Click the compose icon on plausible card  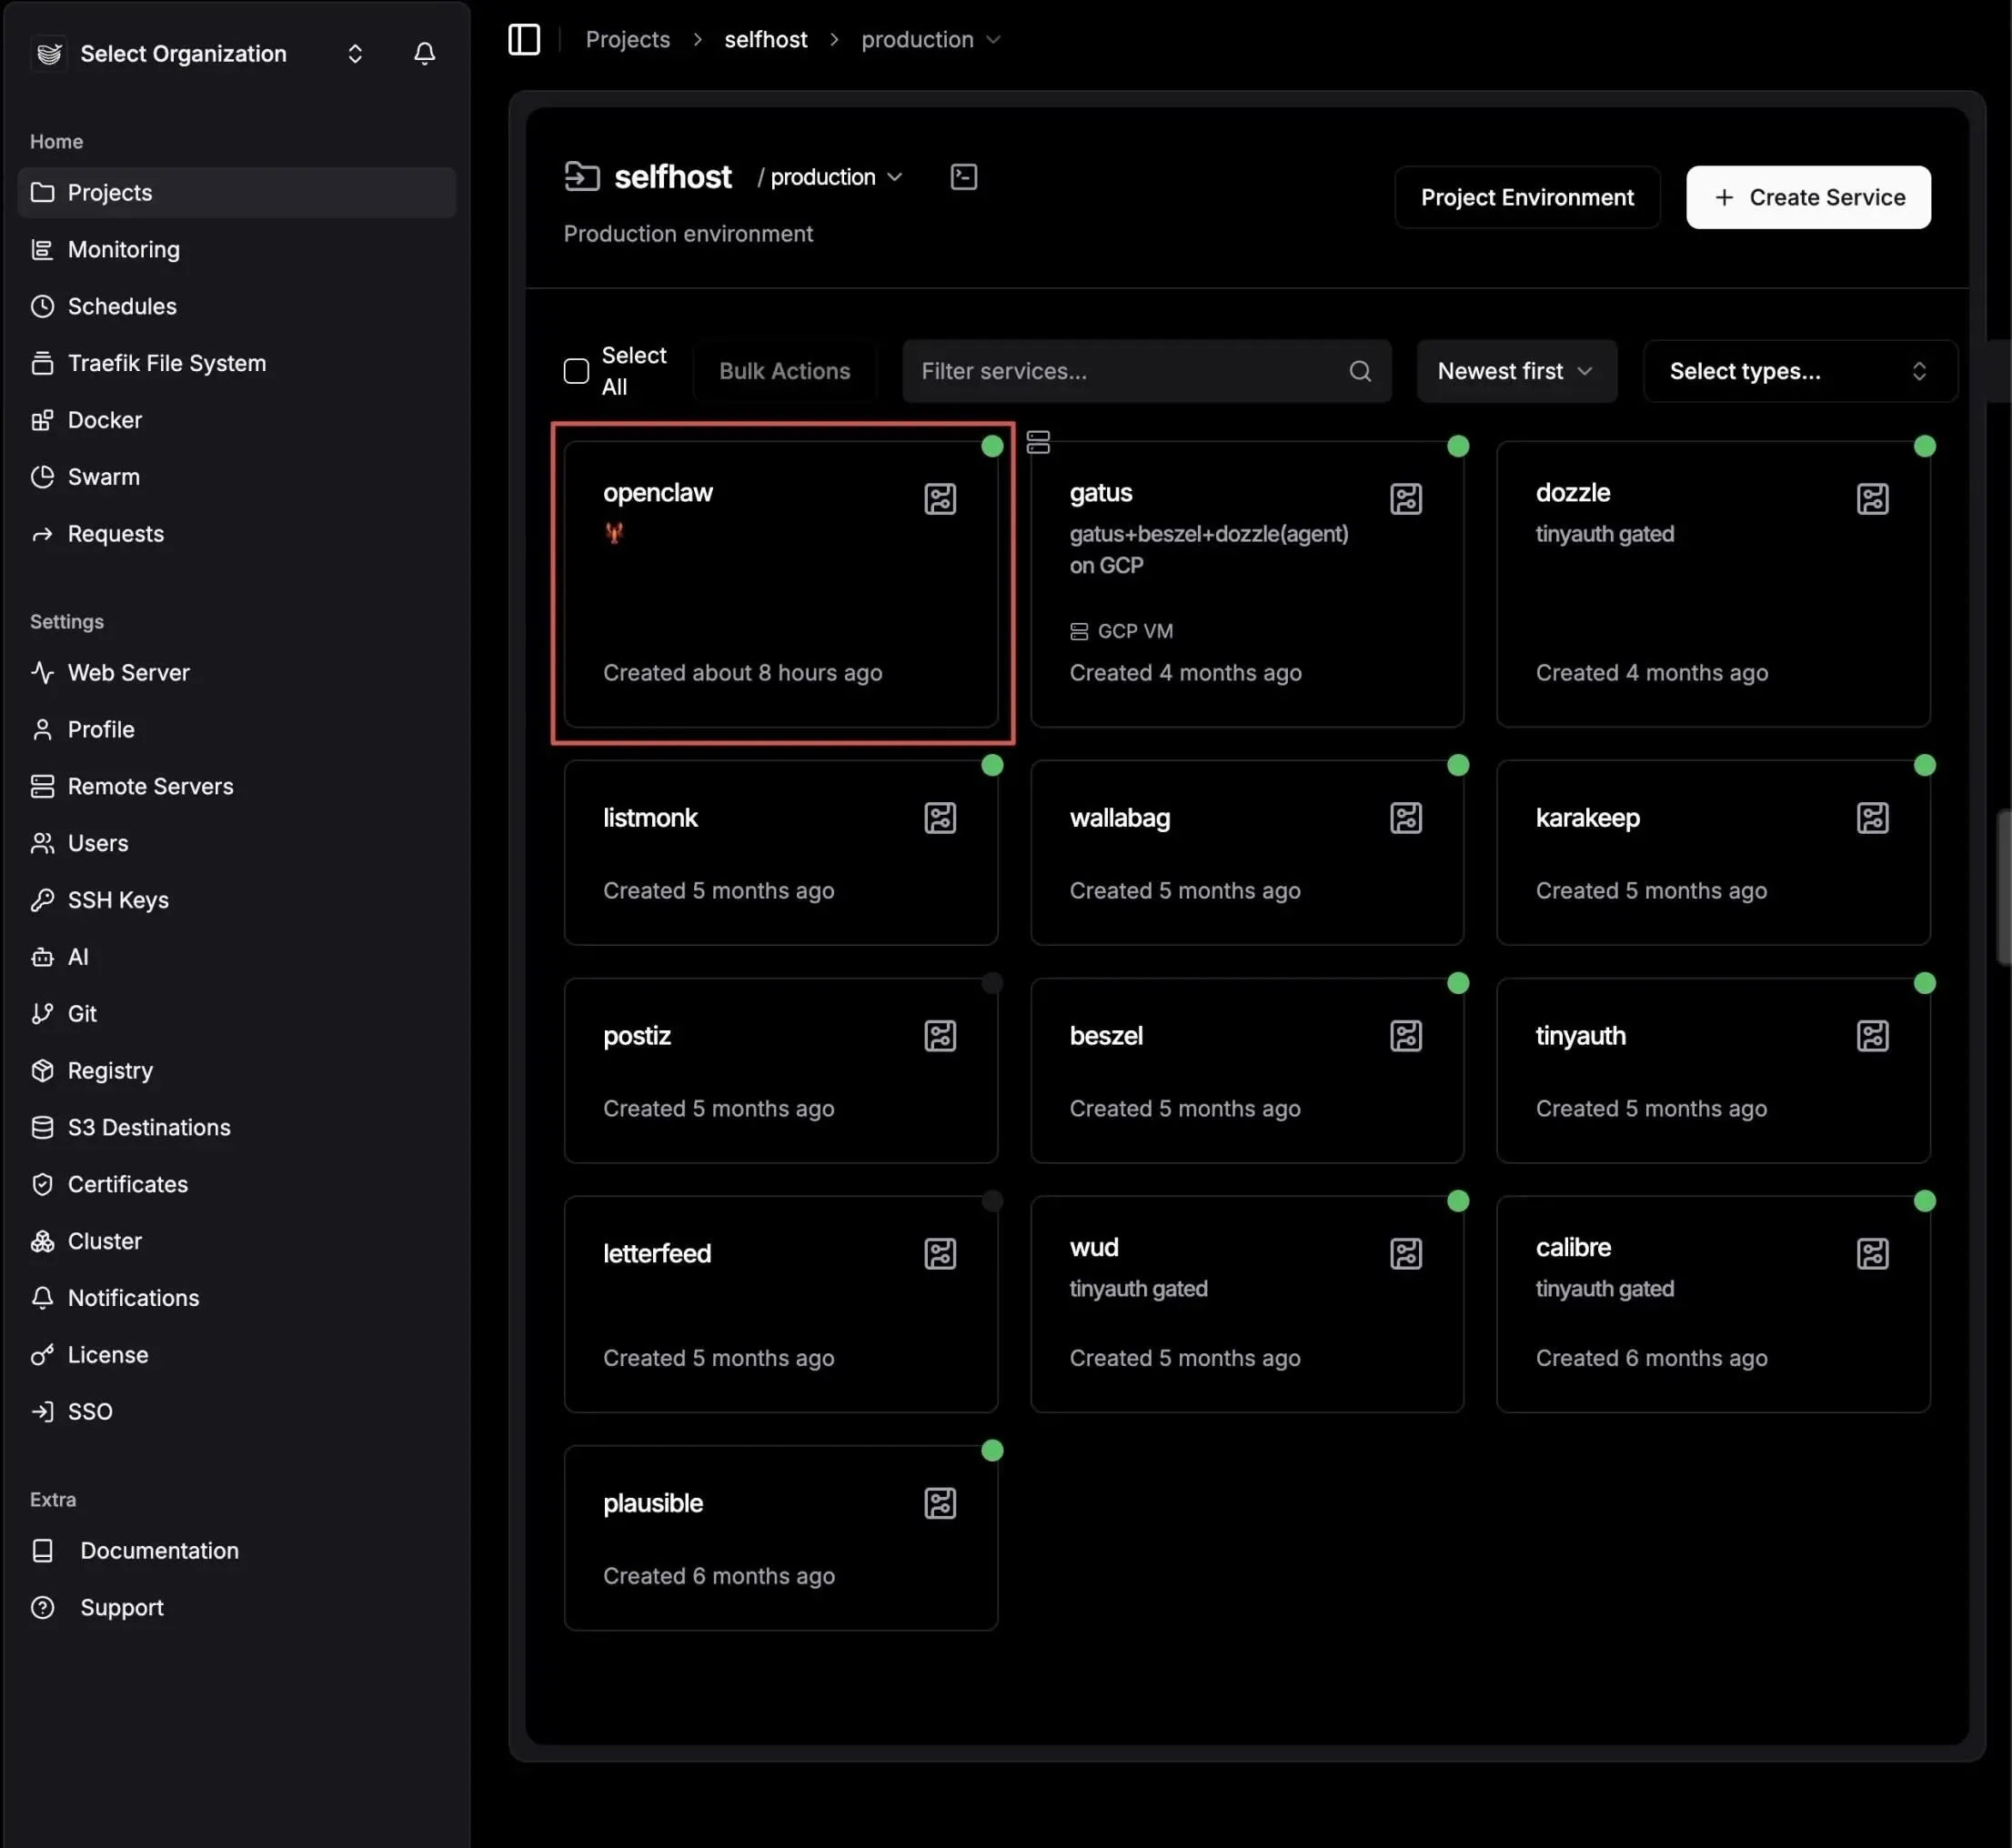(940, 1503)
